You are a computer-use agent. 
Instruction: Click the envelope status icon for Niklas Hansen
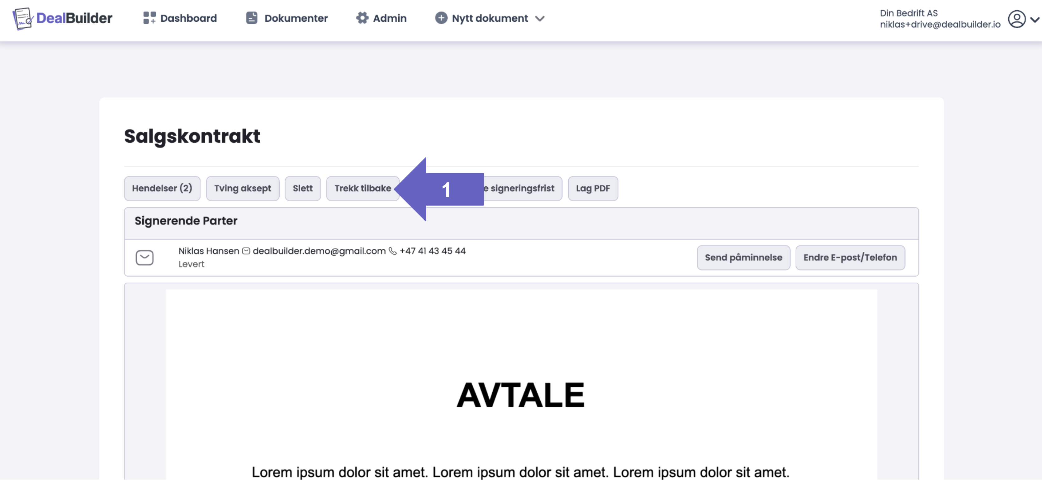pyautogui.click(x=144, y=258)
